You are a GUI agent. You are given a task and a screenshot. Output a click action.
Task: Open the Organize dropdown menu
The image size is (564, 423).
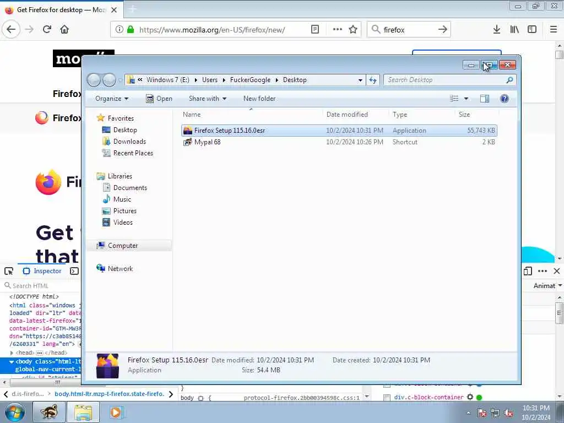(111, 99)
